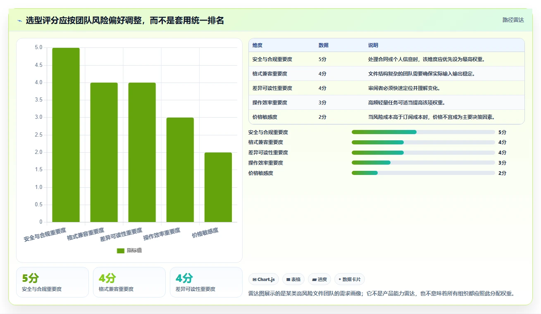Screen dimensions: 541x314
Task: Click the 2分 value beside the progress bars
Action: (502, 173)
